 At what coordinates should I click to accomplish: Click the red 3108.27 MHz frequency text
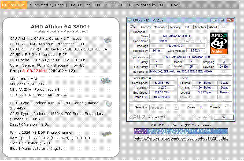(x=35, y=71)
